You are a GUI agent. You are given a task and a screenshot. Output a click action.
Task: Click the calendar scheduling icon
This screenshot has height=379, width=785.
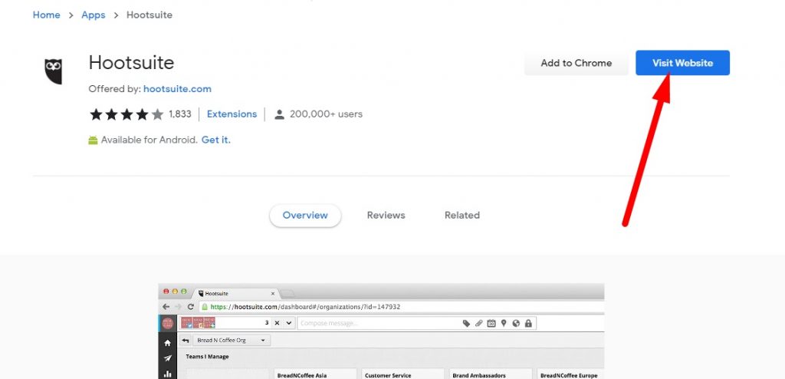coord(491,323)
